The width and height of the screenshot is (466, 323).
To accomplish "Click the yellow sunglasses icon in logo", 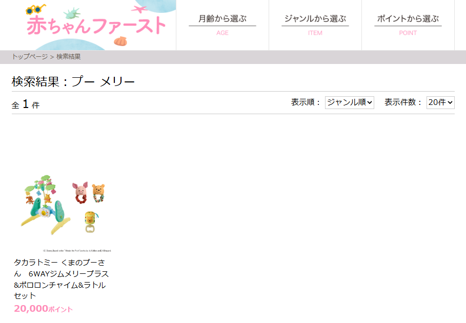I will point(36,9).
